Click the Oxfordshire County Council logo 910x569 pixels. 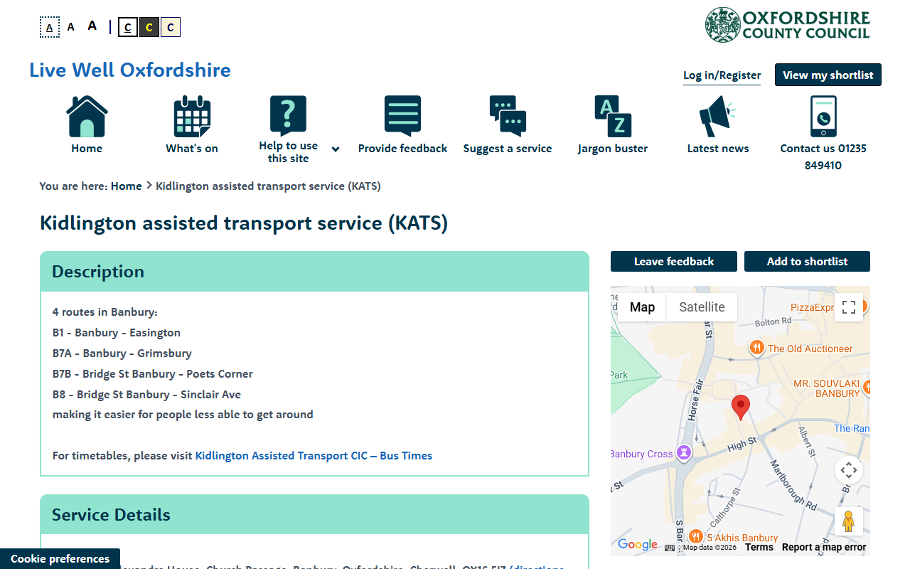coord(788,25)
